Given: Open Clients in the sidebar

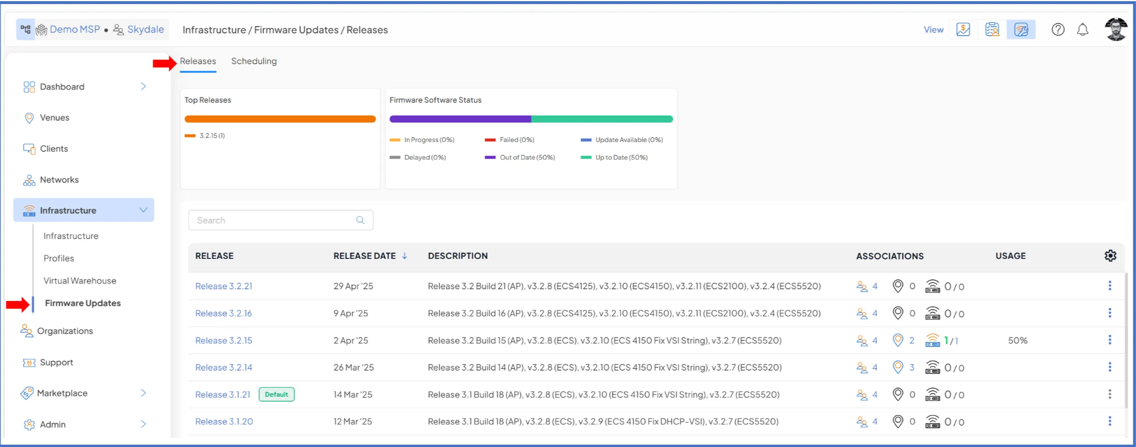Looking at the screenshot, I should click(54, 148).
